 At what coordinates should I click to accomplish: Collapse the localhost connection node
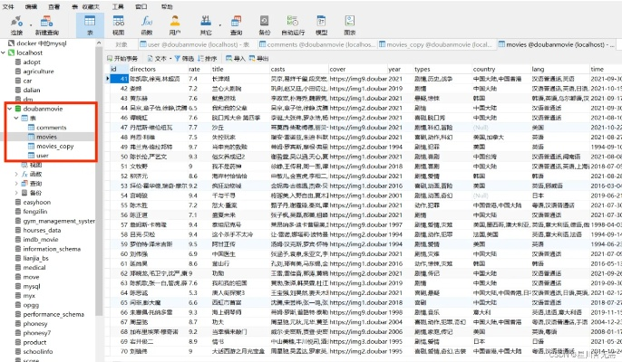coord(5,52)
